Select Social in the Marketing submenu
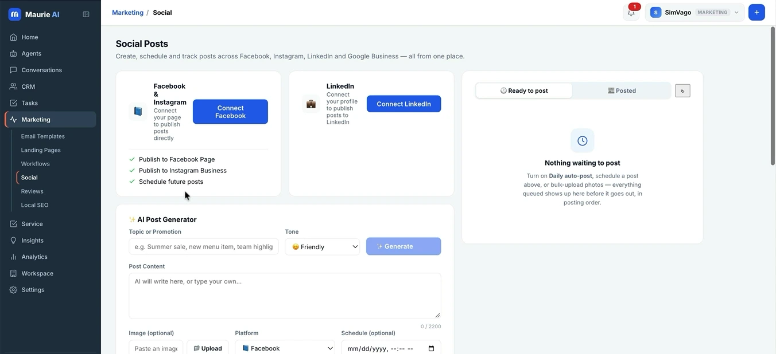Screen dimensions: 776x354 click(x=29, y=178)
